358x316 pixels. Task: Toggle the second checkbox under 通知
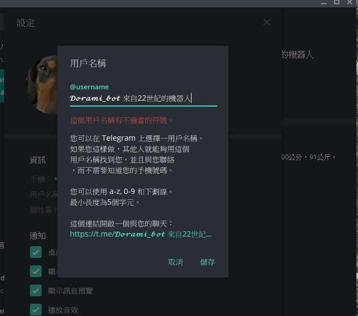pyautogui.click(x=36, y=271)
